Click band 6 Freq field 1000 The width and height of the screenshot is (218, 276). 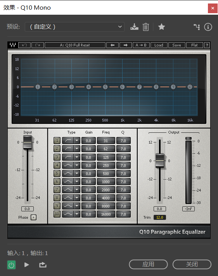click(106, 182)
